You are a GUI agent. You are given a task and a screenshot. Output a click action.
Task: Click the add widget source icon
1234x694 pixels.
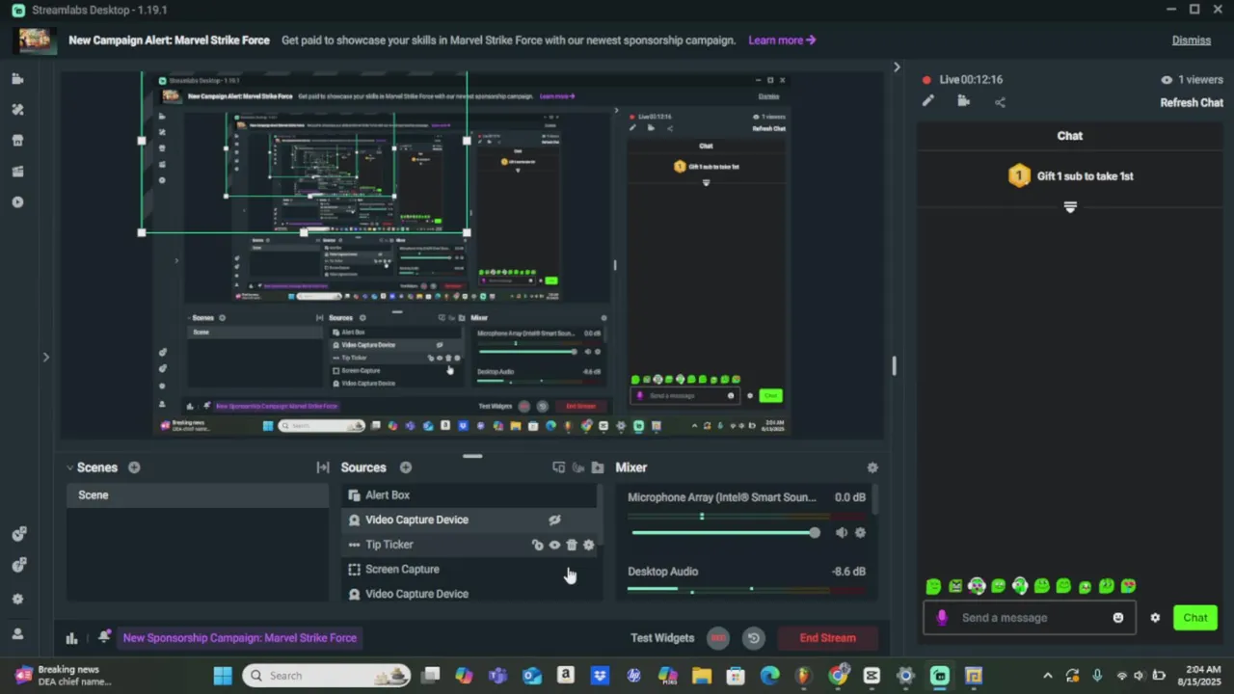click(558, 467)
